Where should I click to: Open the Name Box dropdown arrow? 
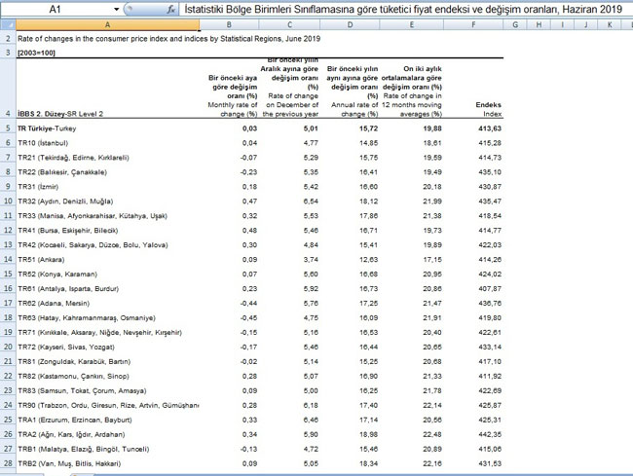pos(116,9)
